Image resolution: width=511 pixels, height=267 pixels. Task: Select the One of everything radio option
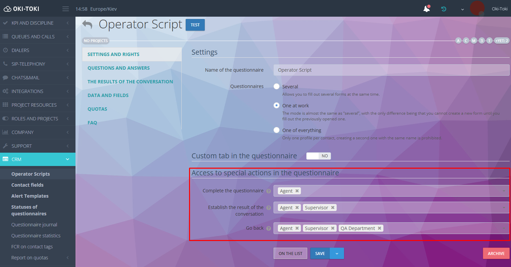coord(277,130)
